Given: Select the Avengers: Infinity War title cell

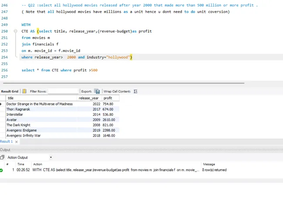Looking at the screenshot, I should (x=41, y=135).
